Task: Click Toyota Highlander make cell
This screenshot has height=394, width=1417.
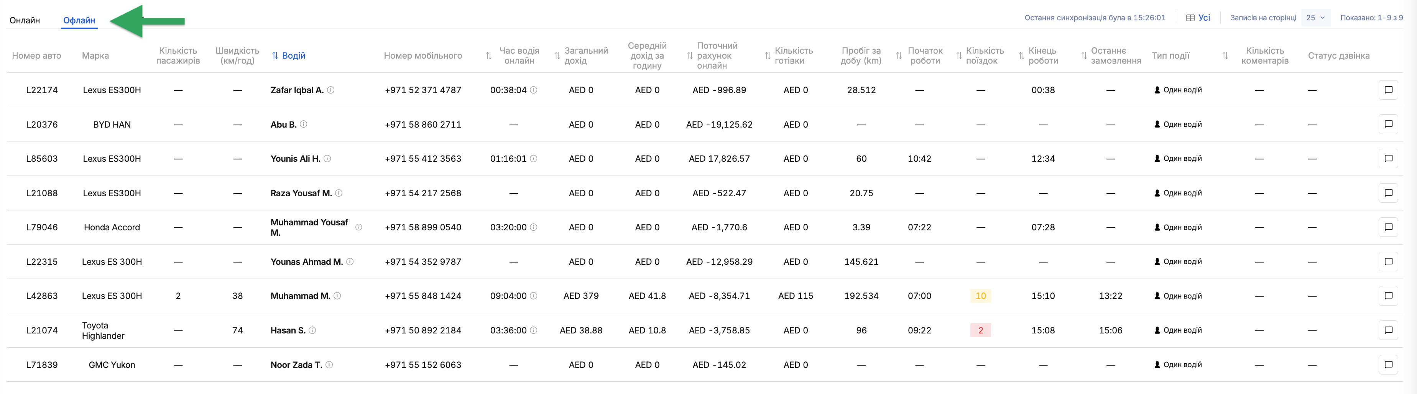Action: 104,330
